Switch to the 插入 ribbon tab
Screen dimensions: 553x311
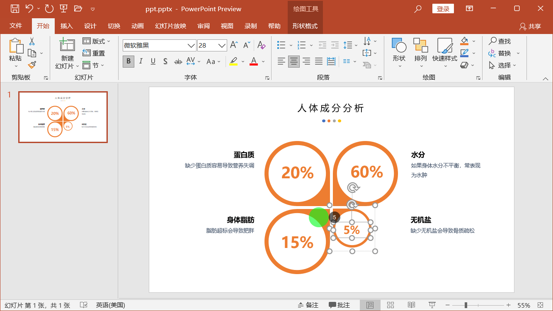point(66,25)
